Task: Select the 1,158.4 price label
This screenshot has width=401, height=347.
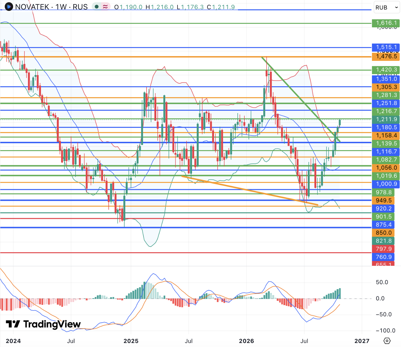Action: tap(386, 136)
